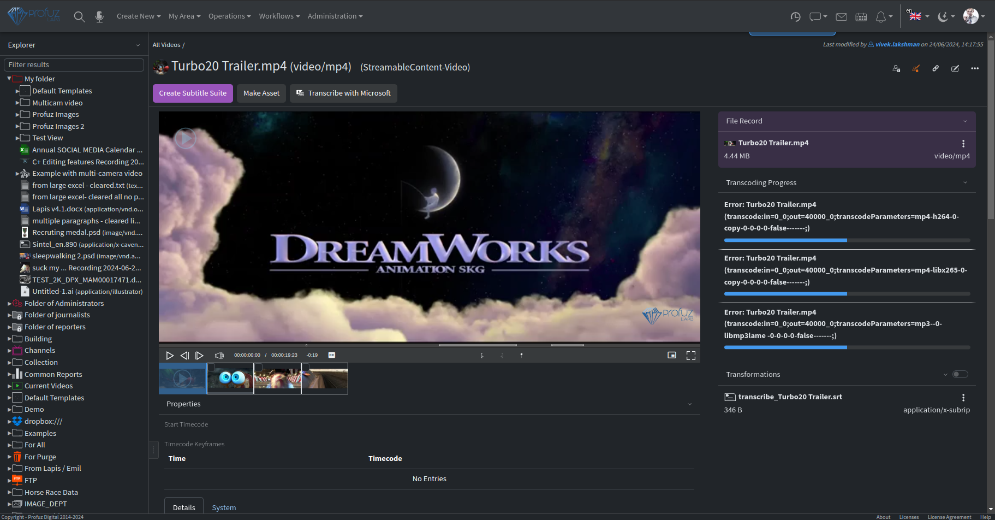
Task: Open kebab menu for Turbo20 Trailer.mp4 file record
Action: [963, 144]
